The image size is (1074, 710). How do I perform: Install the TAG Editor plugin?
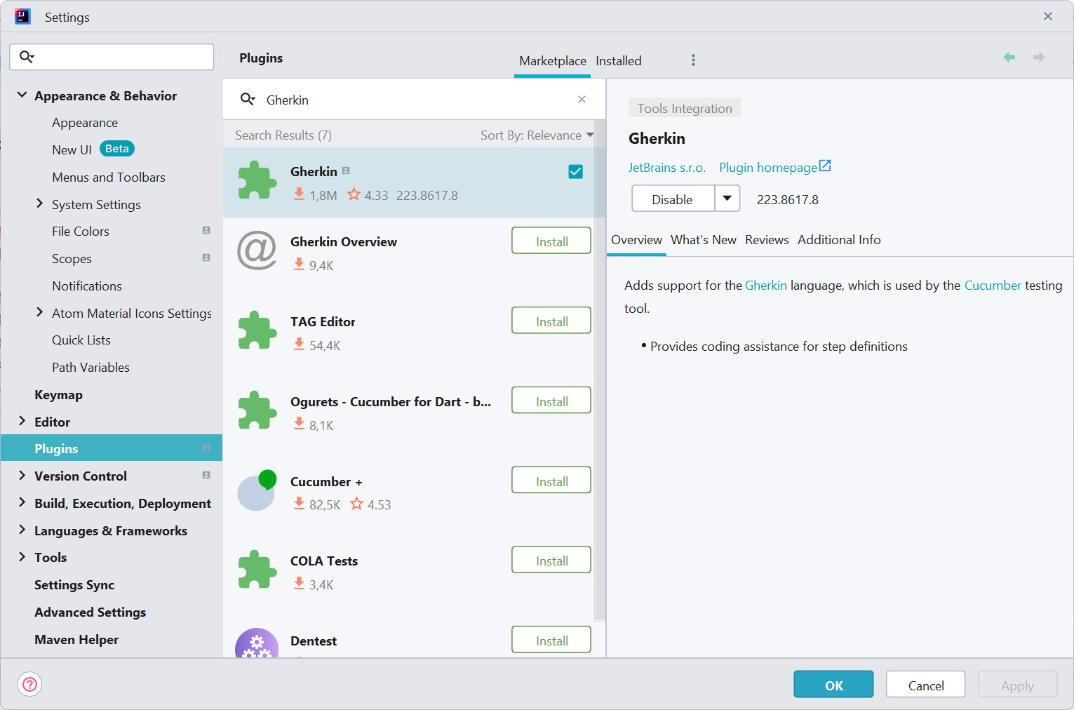[551, 321]
